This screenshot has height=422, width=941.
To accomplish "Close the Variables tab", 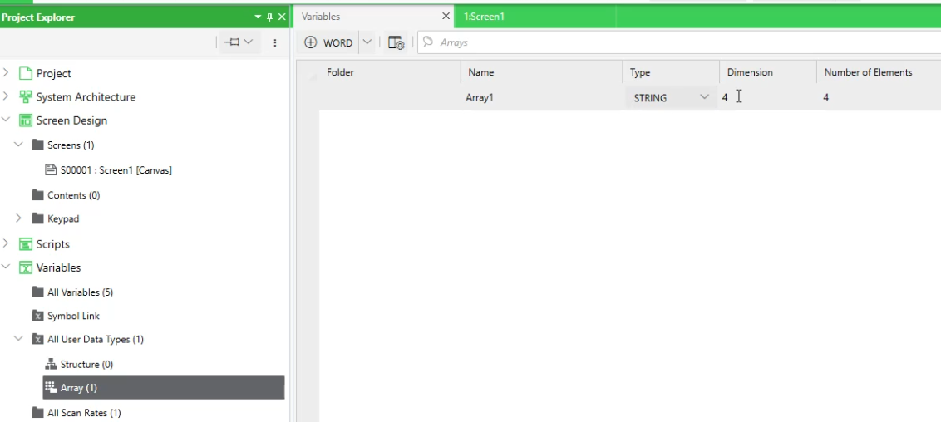I will tap(446, 16).
